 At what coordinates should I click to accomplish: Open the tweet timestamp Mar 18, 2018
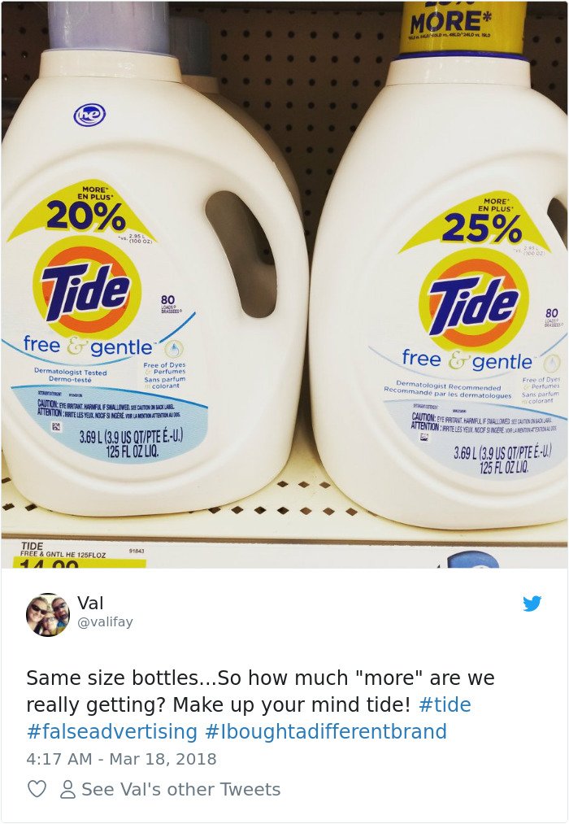click(163, 759)
